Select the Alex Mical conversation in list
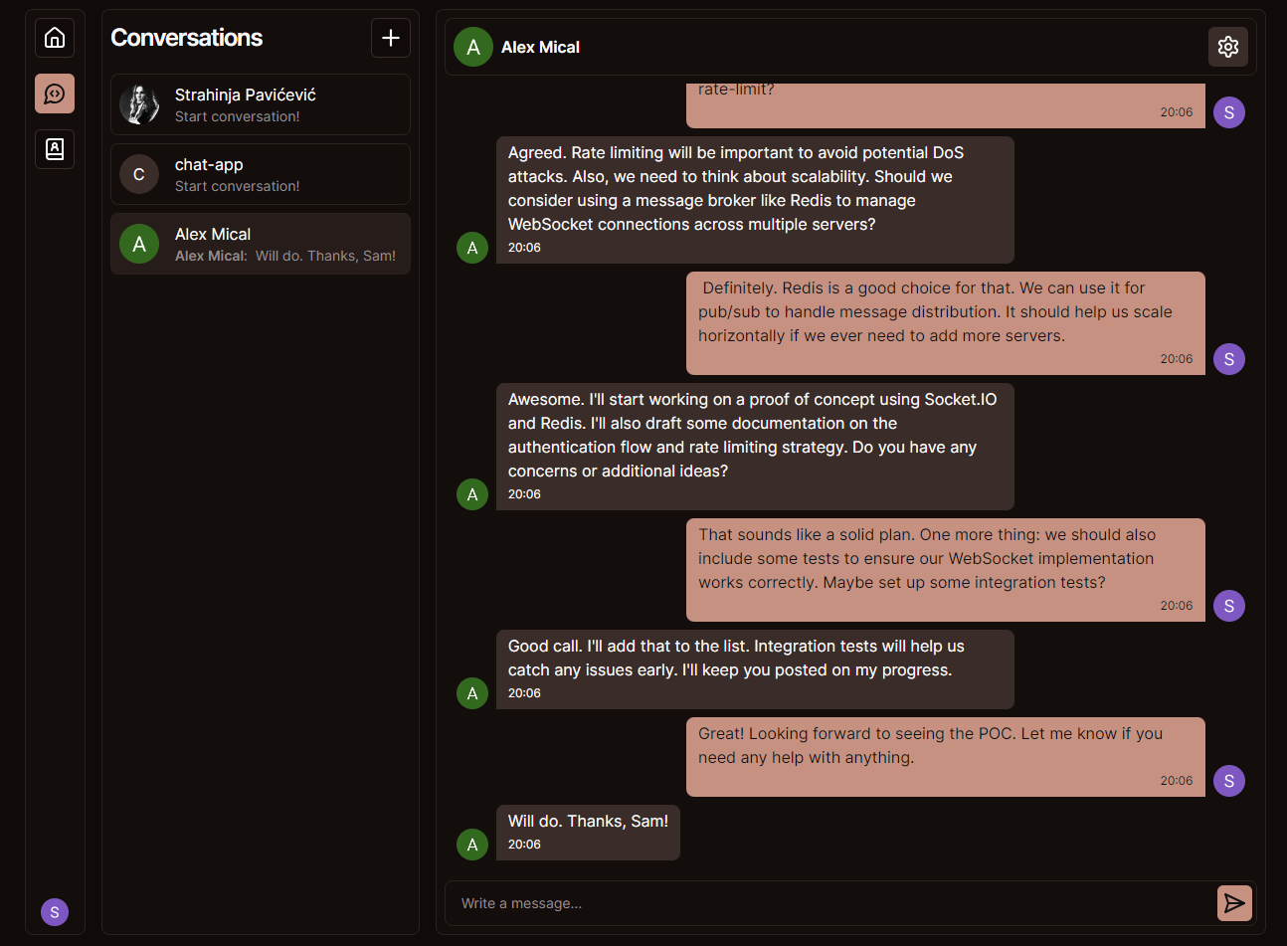 point(261,244)
